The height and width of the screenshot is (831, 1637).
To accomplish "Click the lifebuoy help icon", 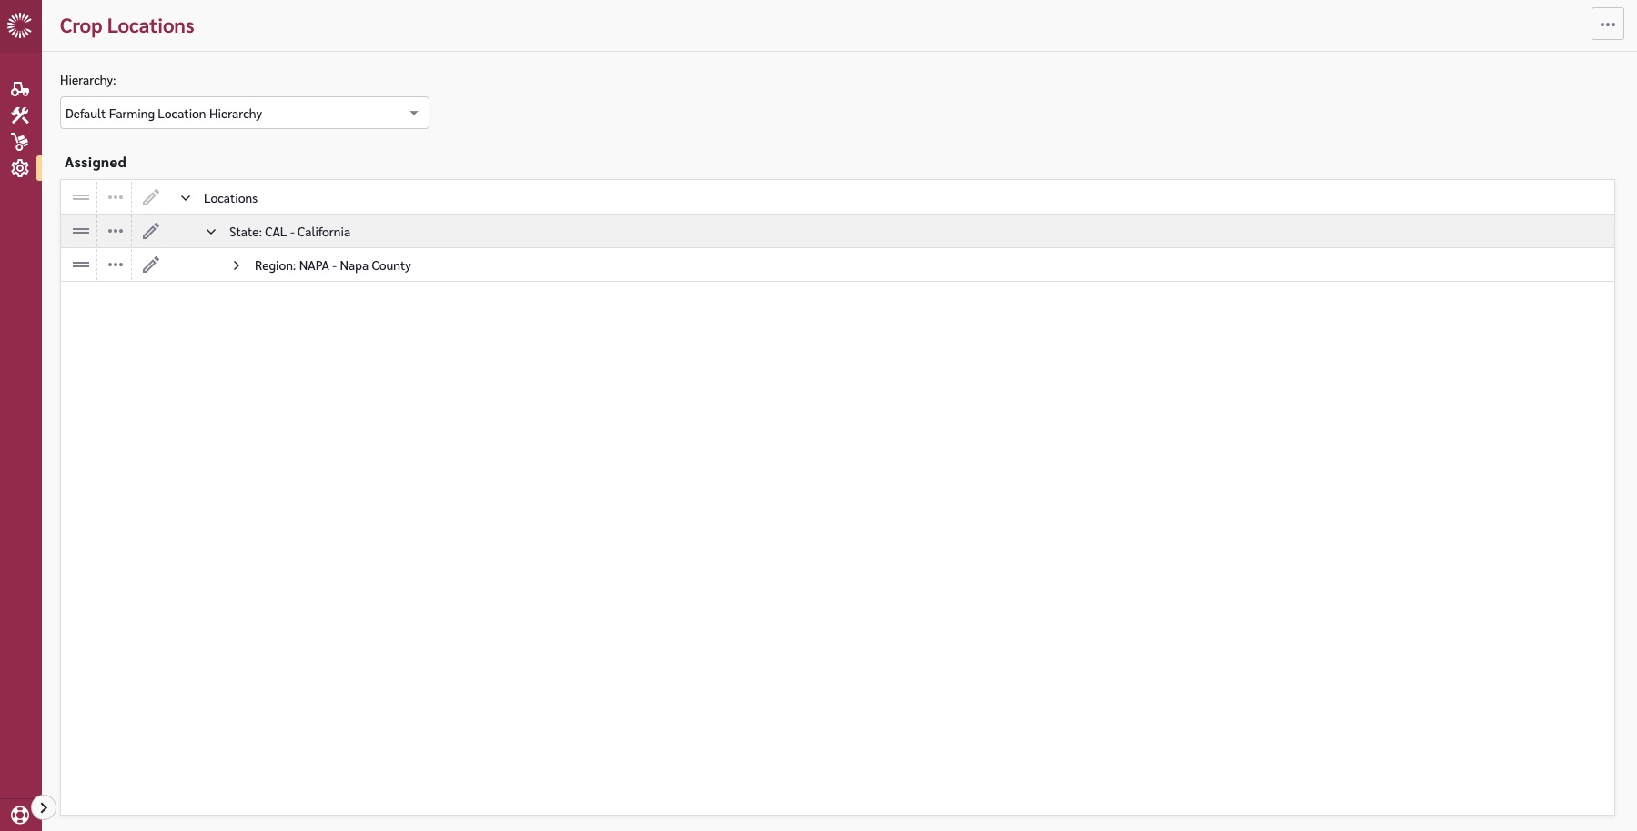I will (x=20, y=815).
